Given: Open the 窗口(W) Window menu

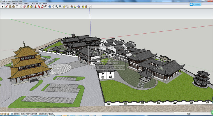Looking at the screenshot, I should click(x=39, y=4).
